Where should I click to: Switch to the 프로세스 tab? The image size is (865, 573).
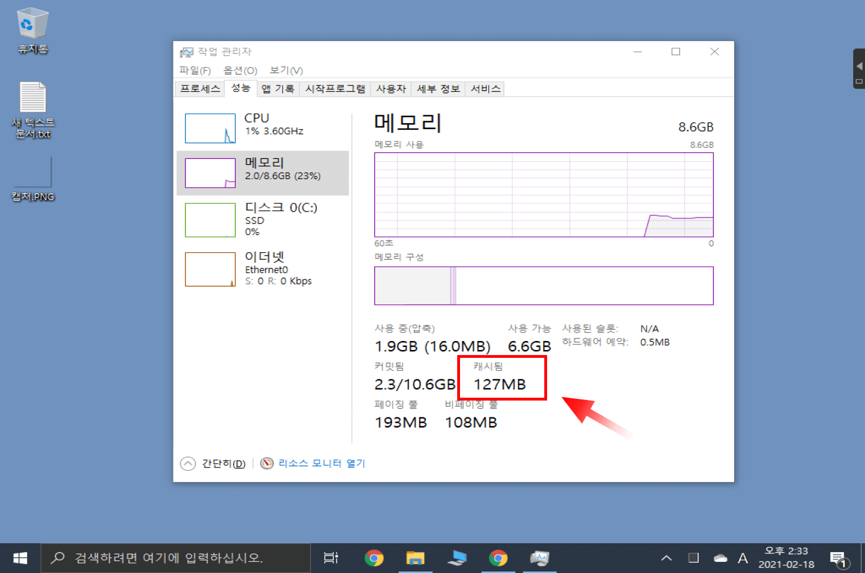pyautogui.click(x=200, y=89)
